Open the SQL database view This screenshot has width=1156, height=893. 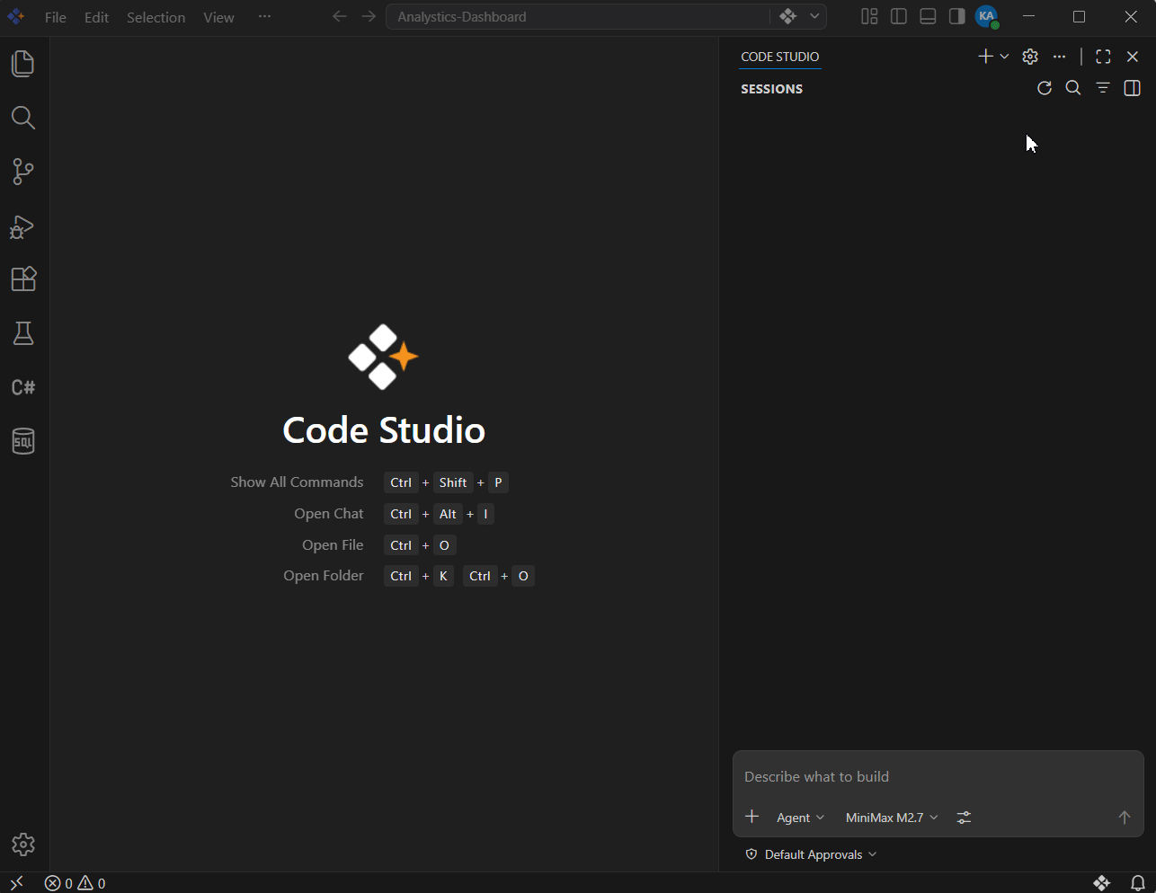(23, 441)
